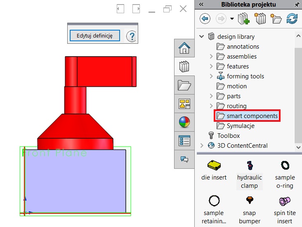Screen dimensions: 302x227
Task: Select the parts folder
Action: pos(234,96)
